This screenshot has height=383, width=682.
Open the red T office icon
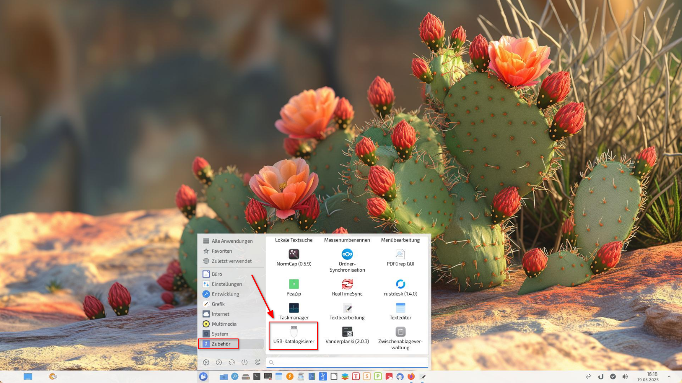click(x=356, y=376)
